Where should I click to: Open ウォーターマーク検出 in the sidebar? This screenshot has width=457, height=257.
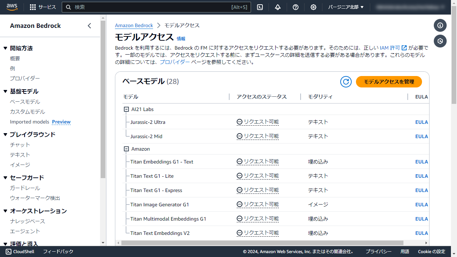[35, 198]
